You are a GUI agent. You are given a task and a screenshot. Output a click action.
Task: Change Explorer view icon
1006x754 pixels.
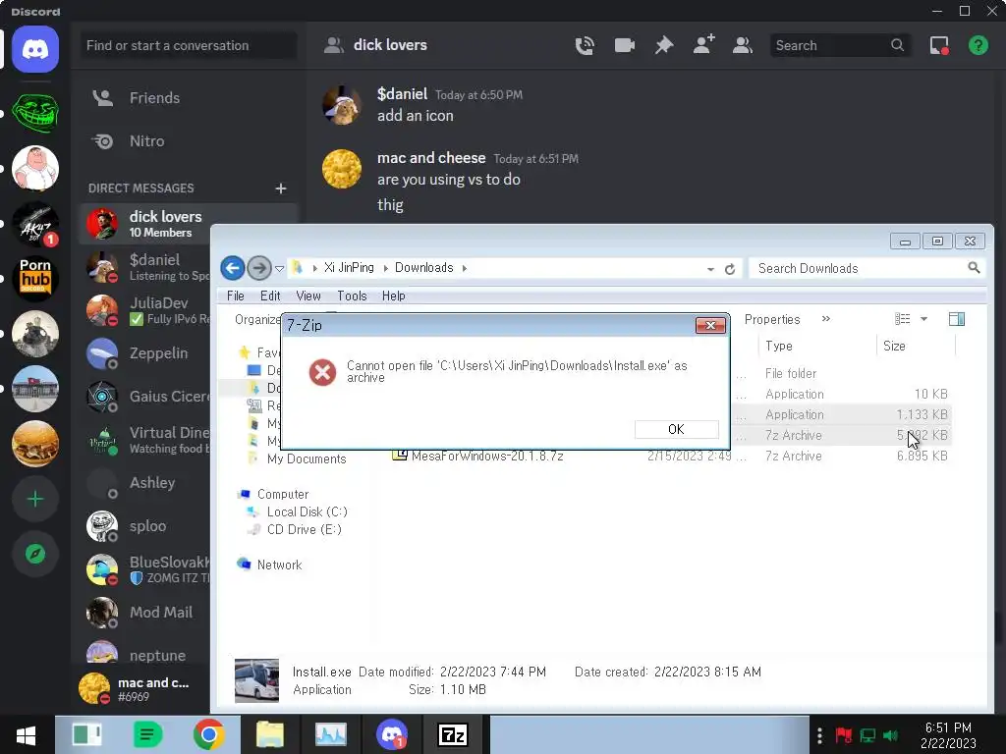click(903, 319)
